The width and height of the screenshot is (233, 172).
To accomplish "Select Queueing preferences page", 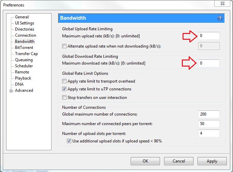I will tap(24, 60).
